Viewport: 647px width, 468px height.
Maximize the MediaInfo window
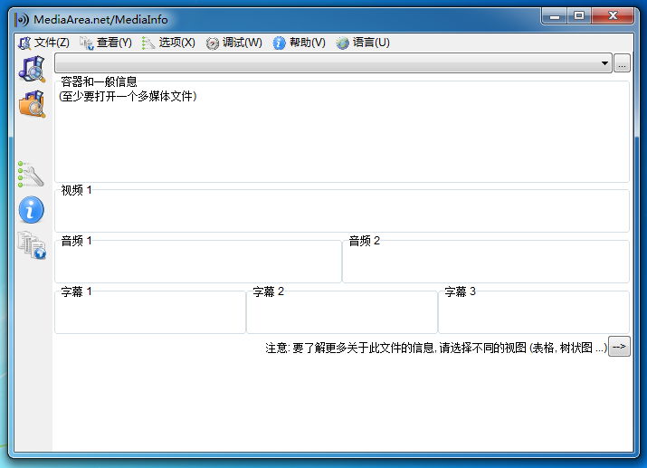(579, 16)
